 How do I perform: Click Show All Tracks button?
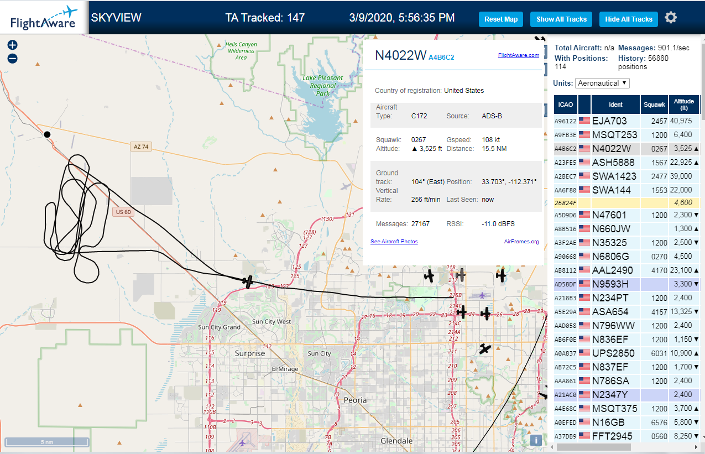click(x=561, y=19)
